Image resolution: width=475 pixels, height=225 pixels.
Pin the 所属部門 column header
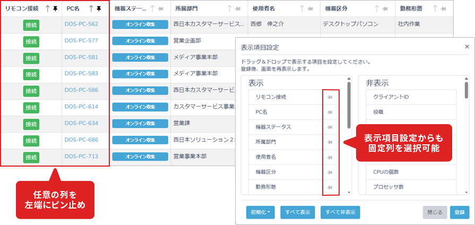tap(238, 9)
